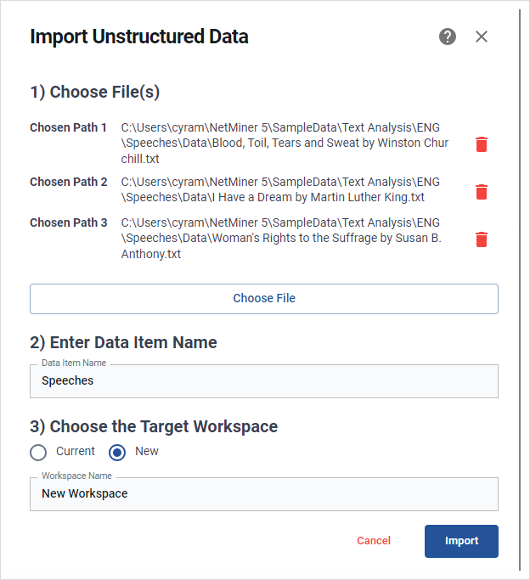Delete the Susan B. Anthony file path
Image resolution: width=530 pixels, height=580 pixels.
pos(482,239)
